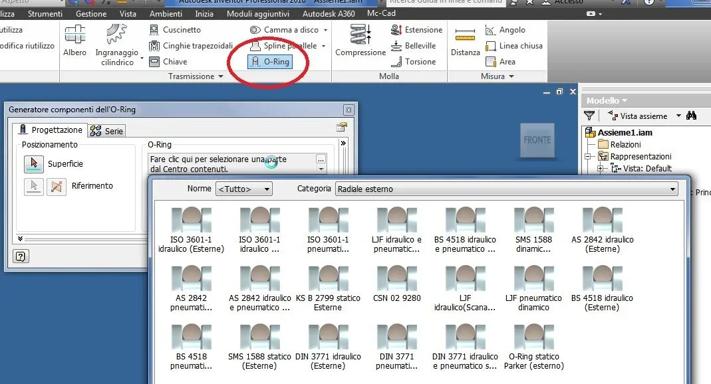Open the Moduli aggiuntivi ribbon tab

(258, 14)
